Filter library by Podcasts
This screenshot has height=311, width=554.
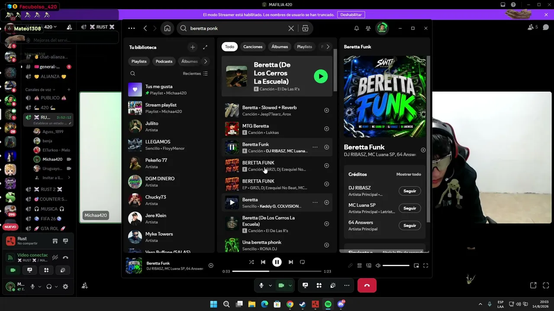pos(164,61)
